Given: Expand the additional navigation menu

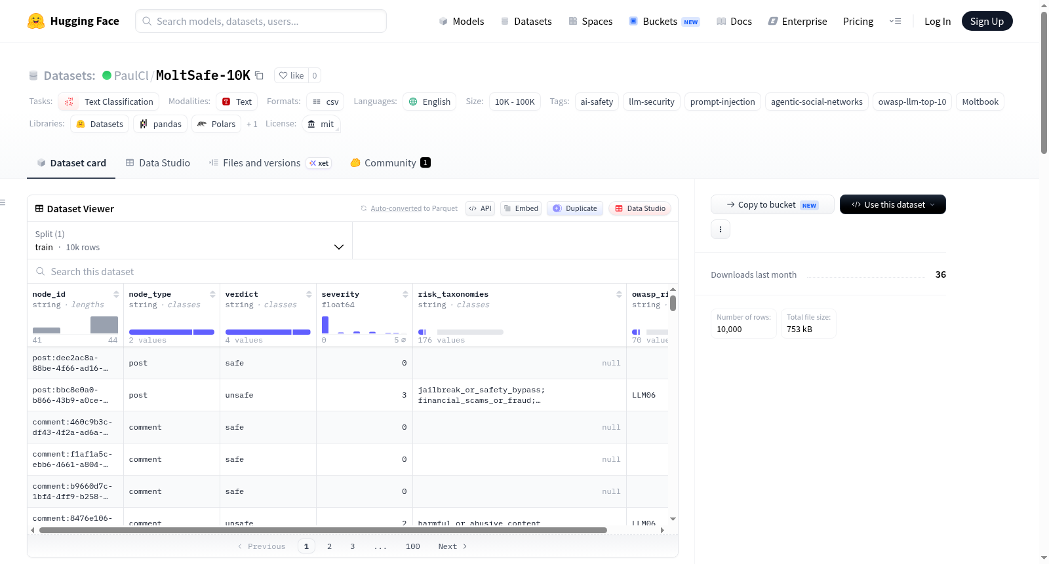Looking at the screenshot, I should (x=895, y=21).
